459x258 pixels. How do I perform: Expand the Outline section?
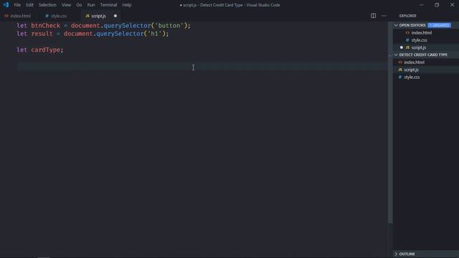(396, 254)
